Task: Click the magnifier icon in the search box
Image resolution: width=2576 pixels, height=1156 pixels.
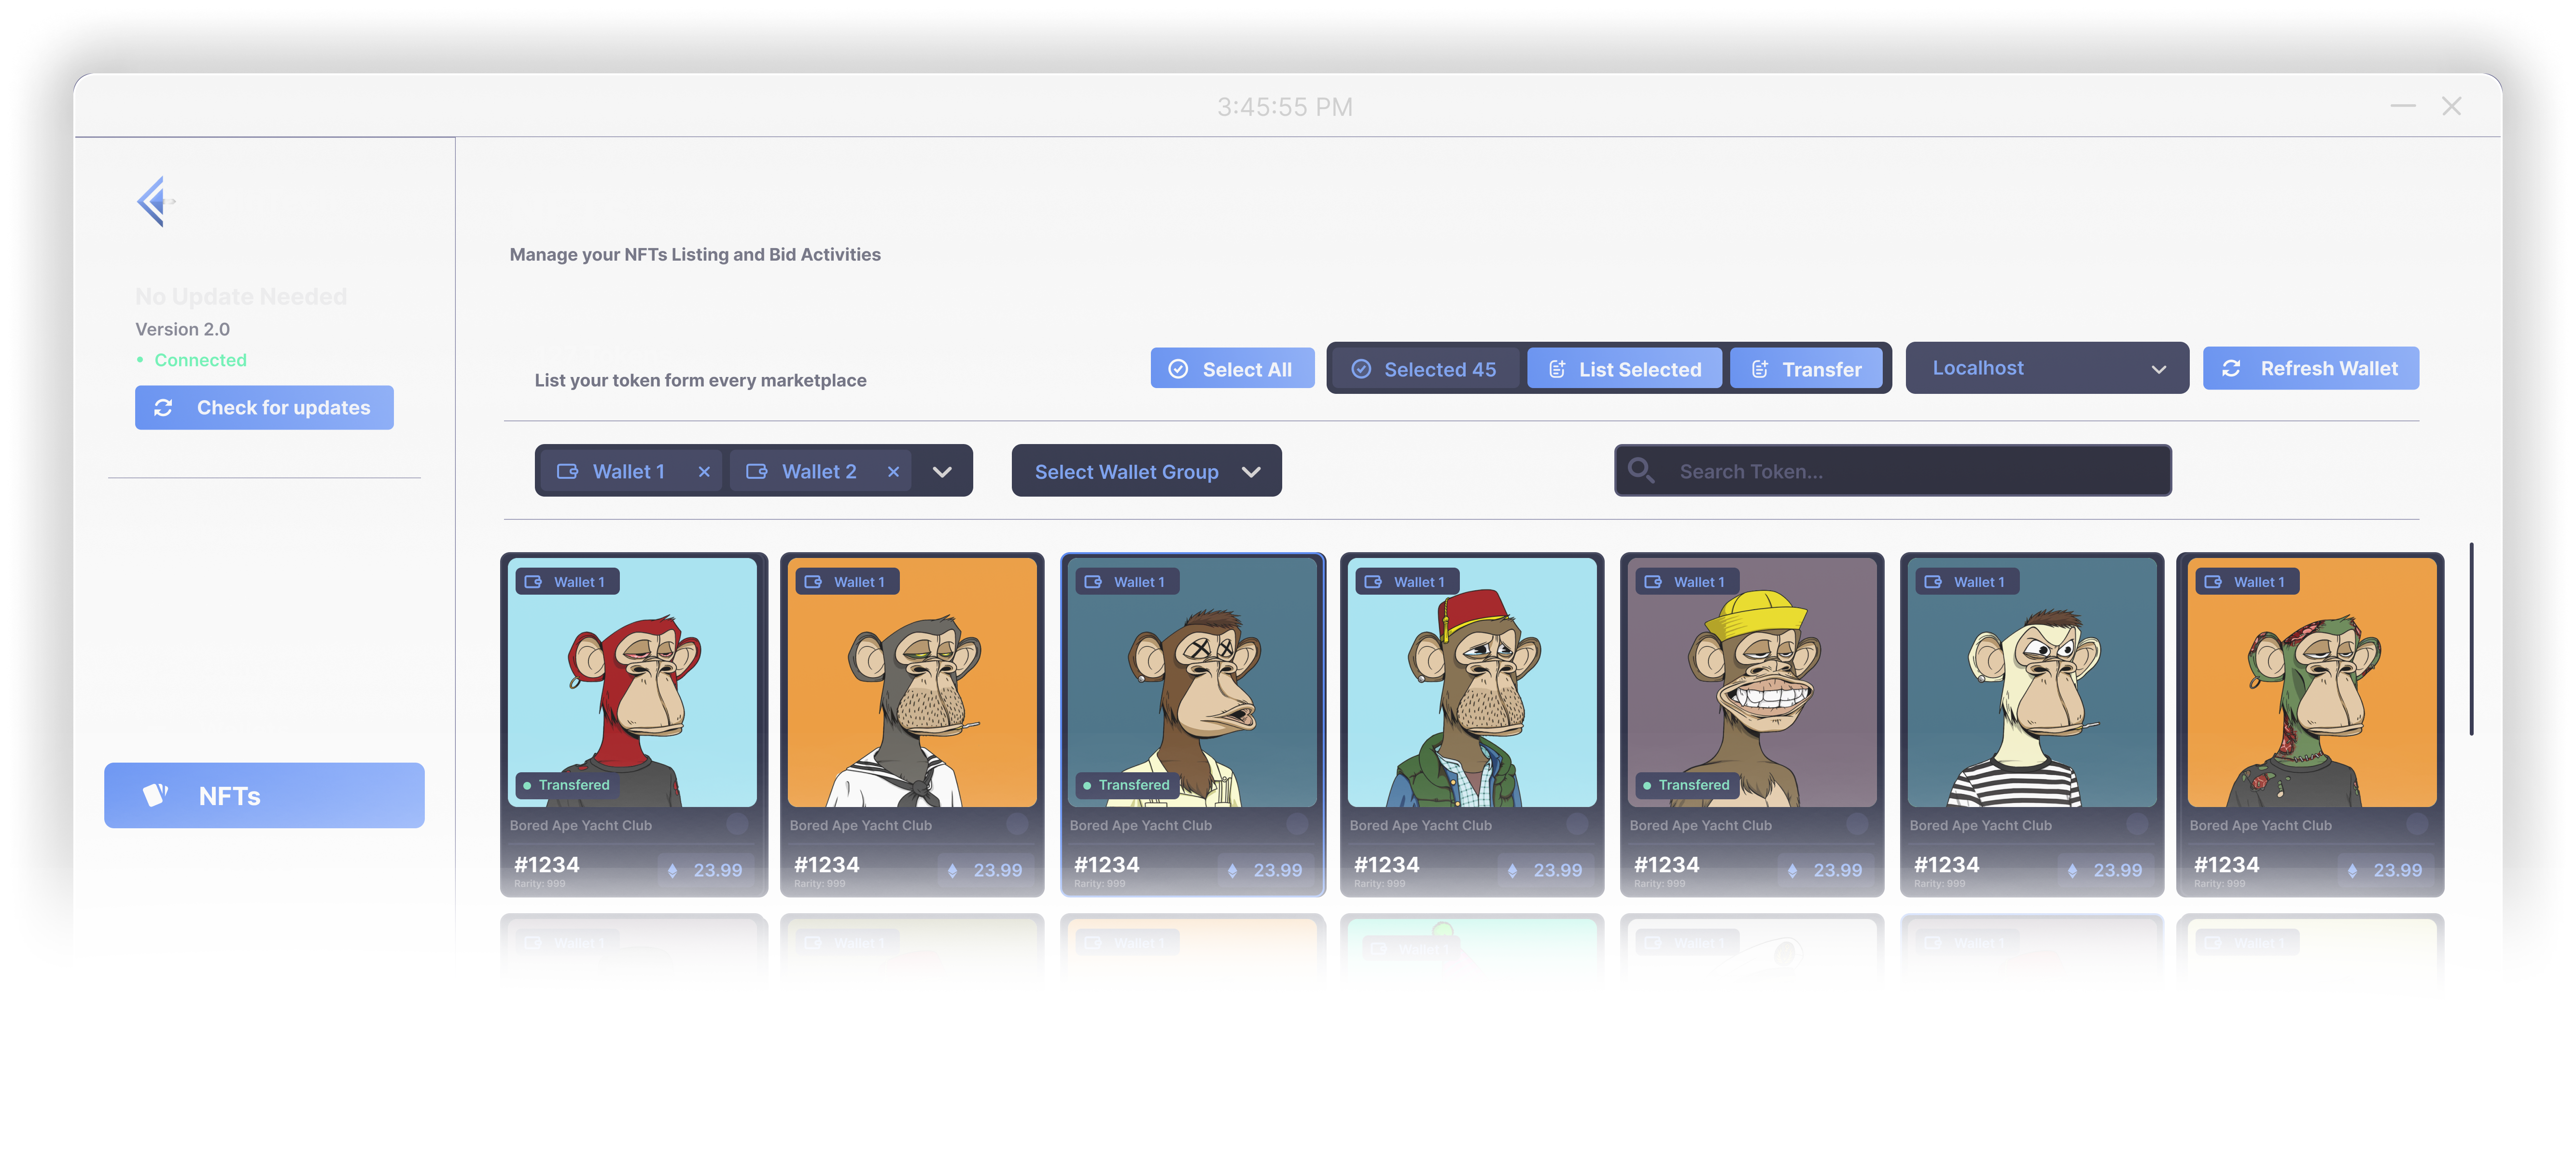Action: [1641, 469]
